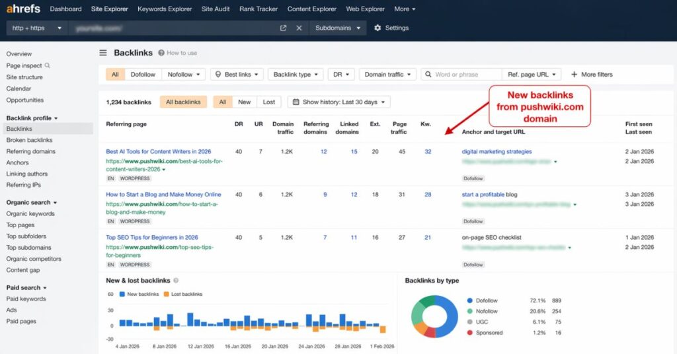Open the Backlink type filter
Viewport: 677px width, 354px height.
(296, 75)
